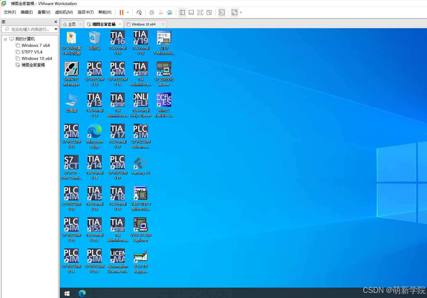Select the S7-PLCSIM V16 shortcut
This screenshot has height=298, width=427.
117,74
